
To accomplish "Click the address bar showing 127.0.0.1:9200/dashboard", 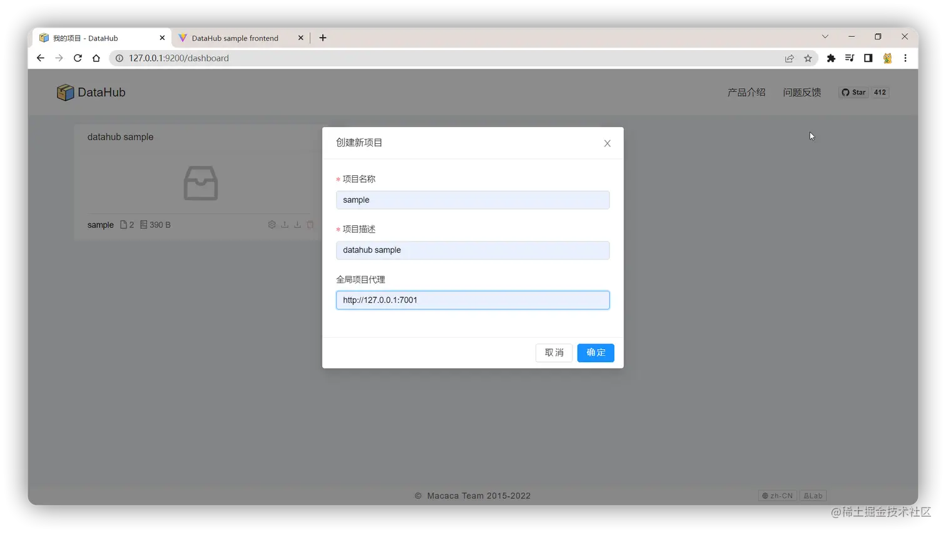I will point(463,58).
